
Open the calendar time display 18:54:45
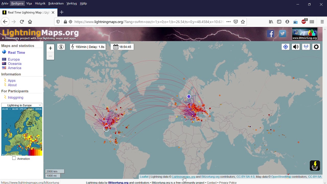[122, 47]
